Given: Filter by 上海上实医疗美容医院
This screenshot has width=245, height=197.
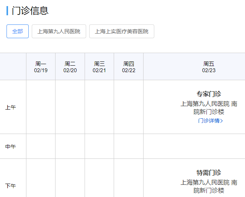Looking at the screenshot, I should 122,31.
